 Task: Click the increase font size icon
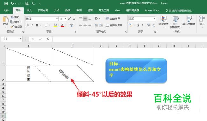tap(69, 19)
